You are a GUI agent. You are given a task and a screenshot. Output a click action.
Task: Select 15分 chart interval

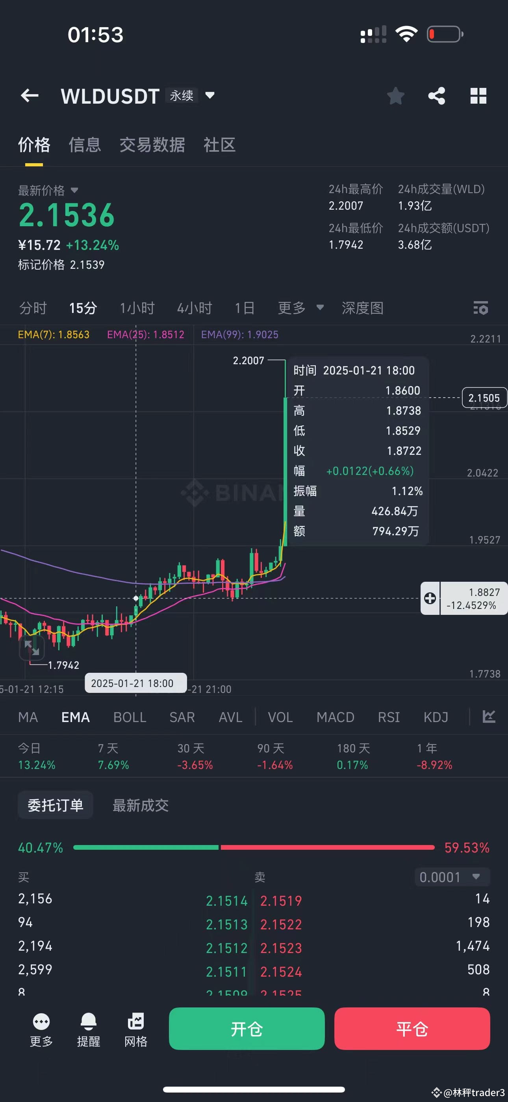point(83,307)
